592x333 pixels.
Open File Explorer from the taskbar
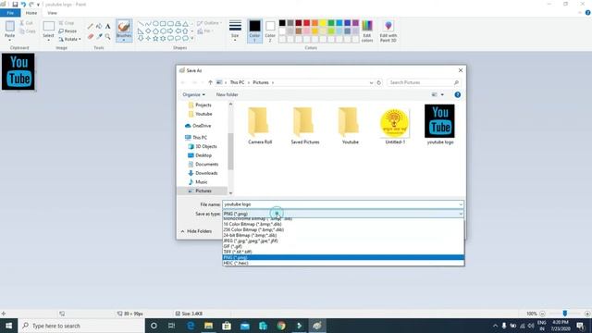(x=208, y=326)
